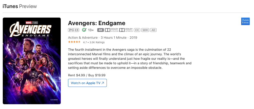Screen dimensions: 254x109
Task: Click the 2019 release year
Action: click(x=133, y=38)
